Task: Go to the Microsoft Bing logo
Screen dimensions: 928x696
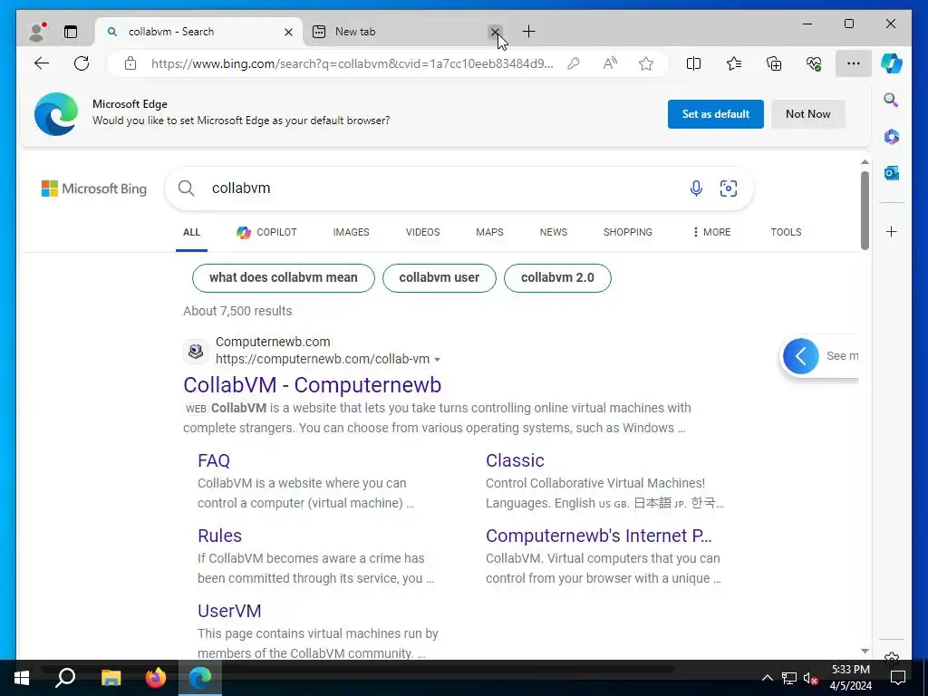Action: (x=94, y=188)
